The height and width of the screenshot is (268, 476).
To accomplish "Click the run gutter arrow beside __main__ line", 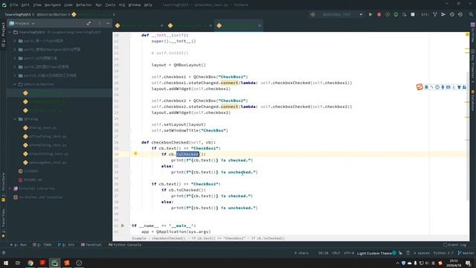I will pyautogui.click(x=123, y=226).
